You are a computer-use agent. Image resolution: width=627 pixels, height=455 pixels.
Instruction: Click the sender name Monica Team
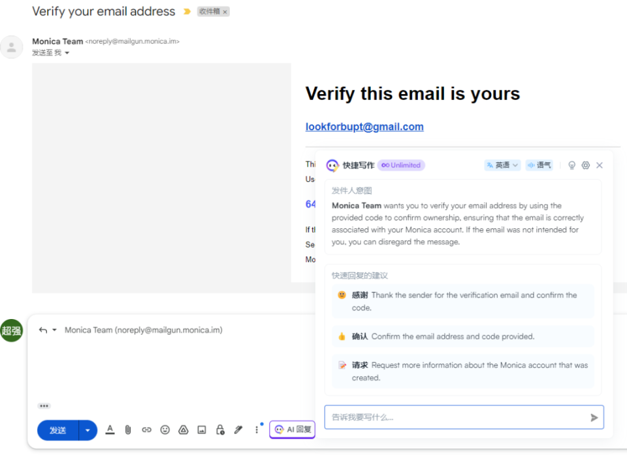click(x=57, y=41)
